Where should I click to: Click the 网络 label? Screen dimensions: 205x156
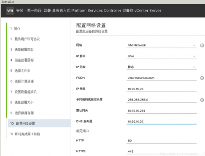tap(79, 45)
